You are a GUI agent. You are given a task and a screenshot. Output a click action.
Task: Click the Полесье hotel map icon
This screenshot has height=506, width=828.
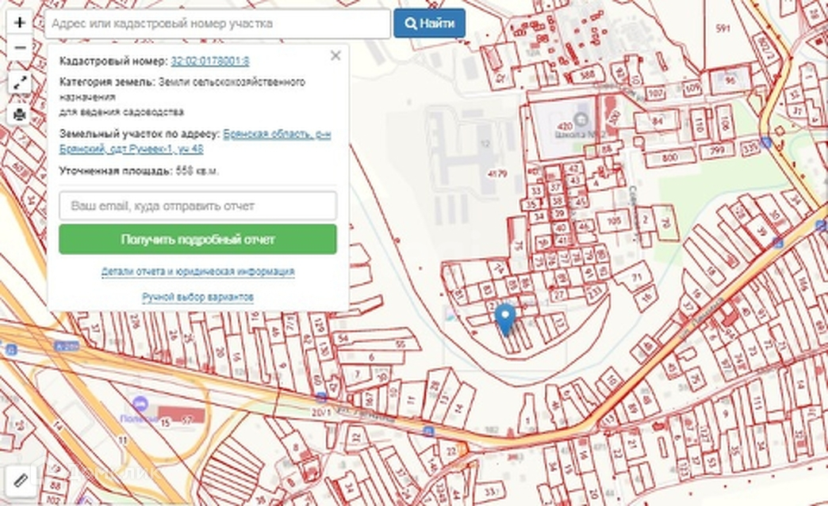click(x=140, y=404)
